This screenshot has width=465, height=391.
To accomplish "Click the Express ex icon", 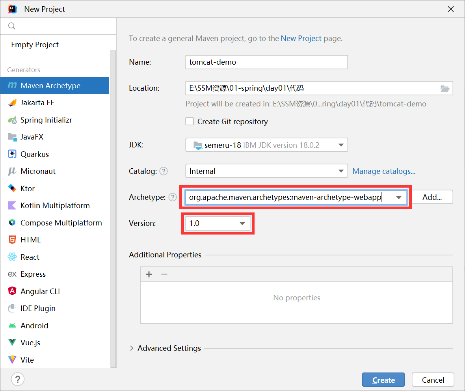I will pyautogui.click(x=12, y=274).
